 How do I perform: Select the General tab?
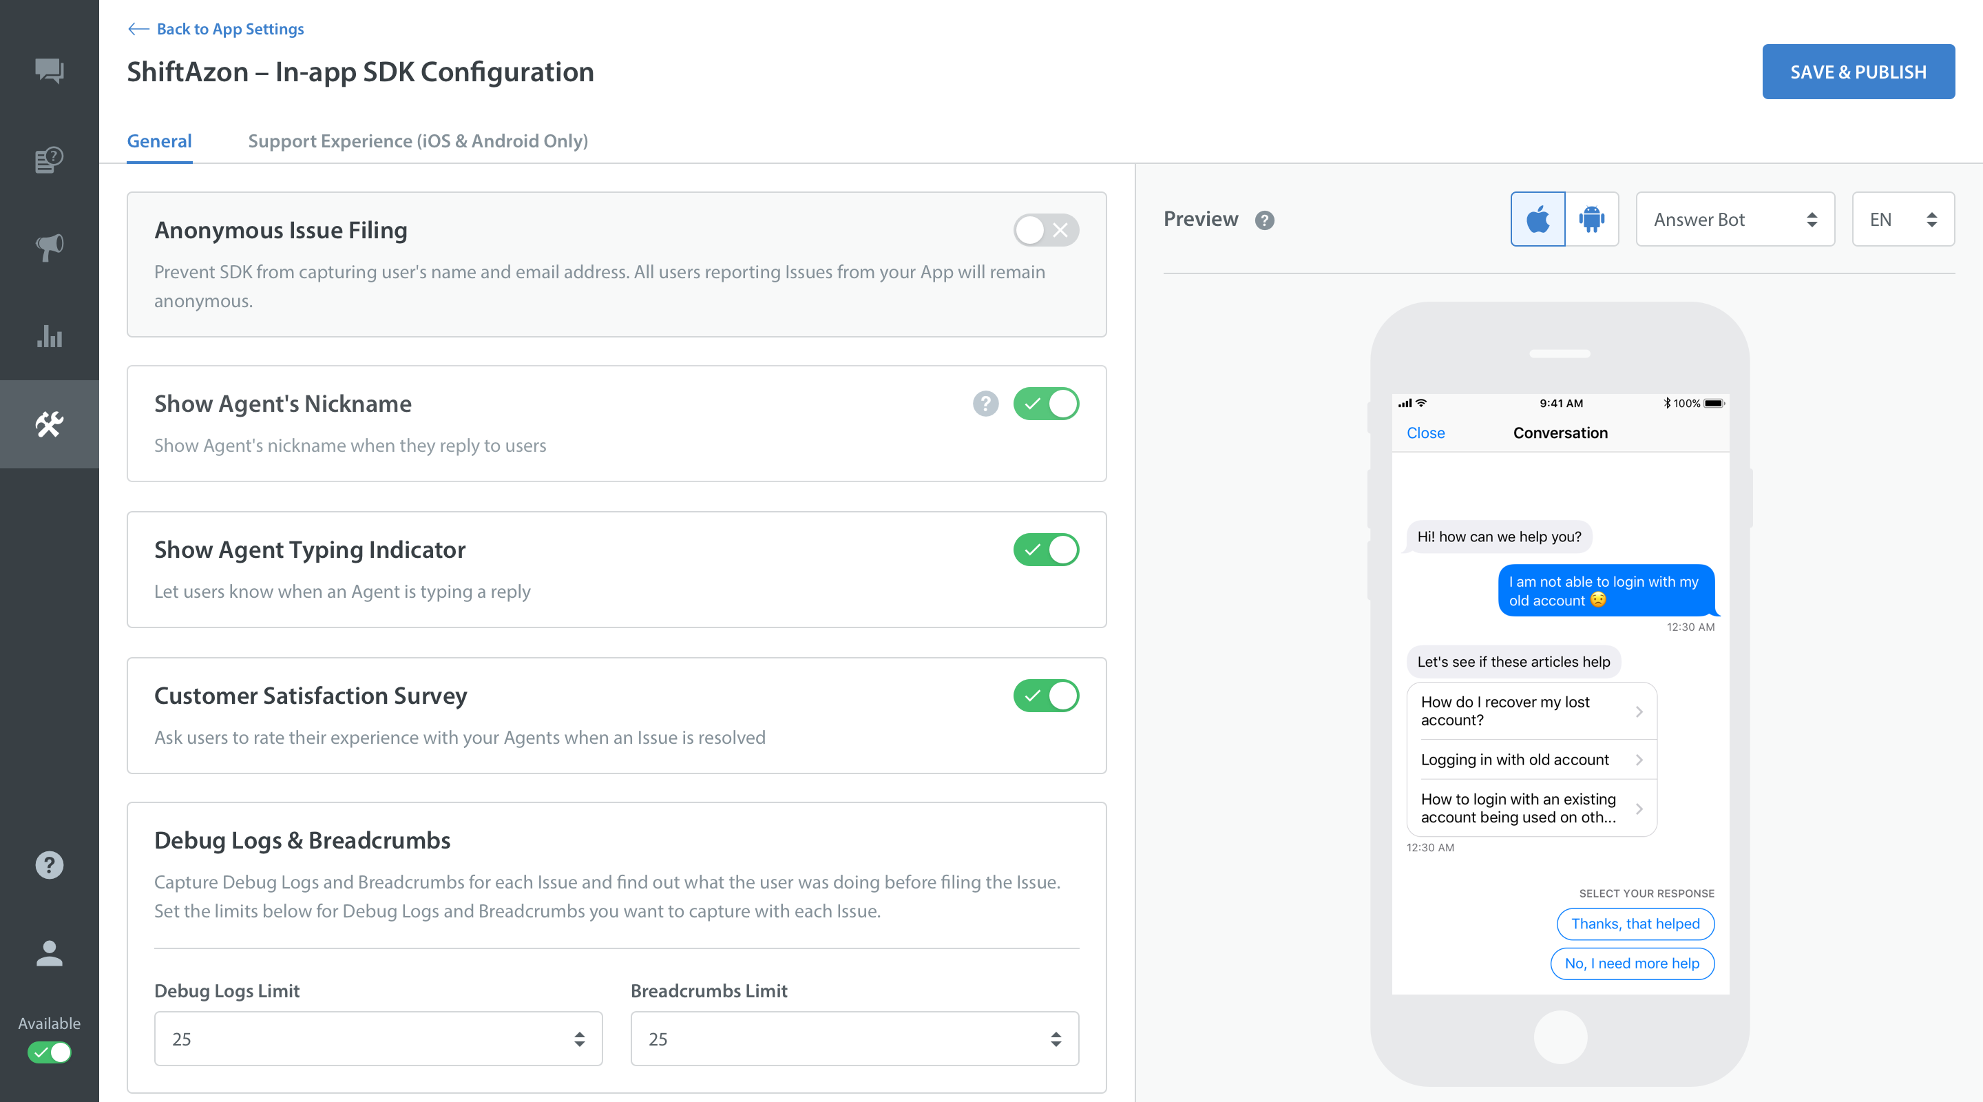click(x=159, y=141)
